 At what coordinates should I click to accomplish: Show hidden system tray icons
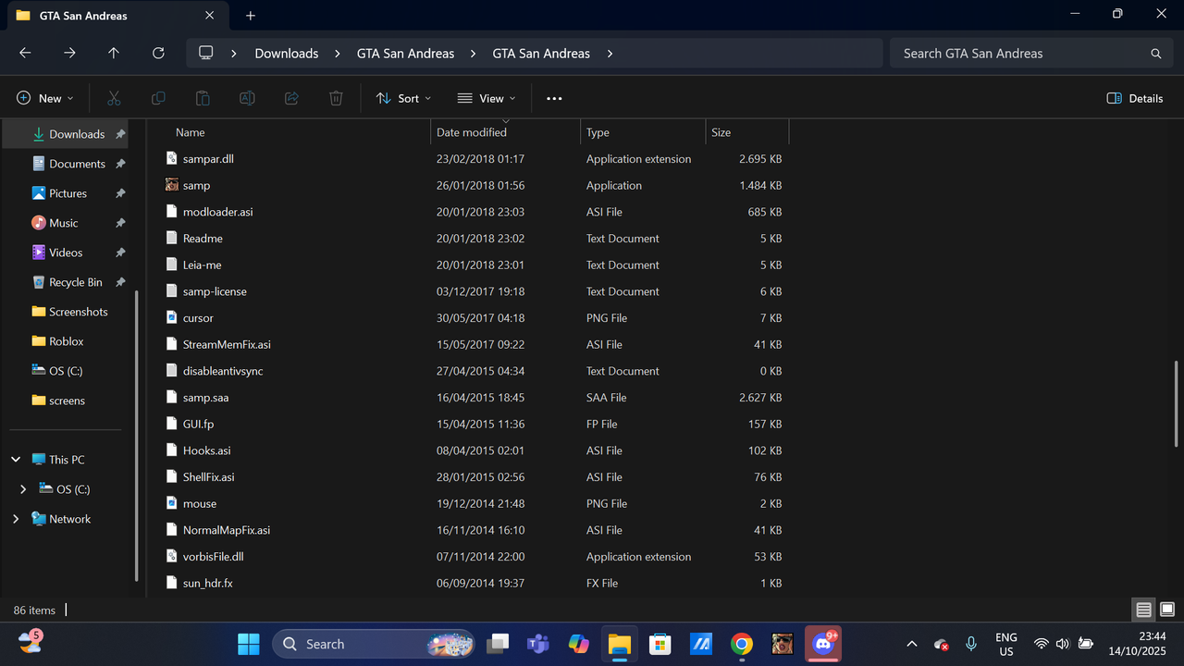pos(912,644)
